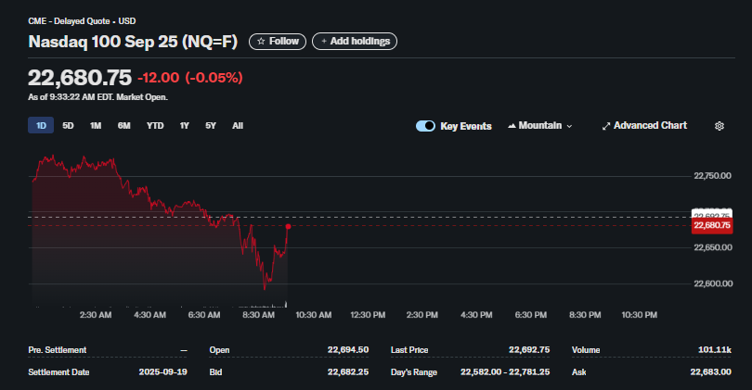This screenshot has width=752, height=390.
Task: Click the Nasdaq 100 Sep 25 (NQ=F) title
Action: click(x=133, y=42)
